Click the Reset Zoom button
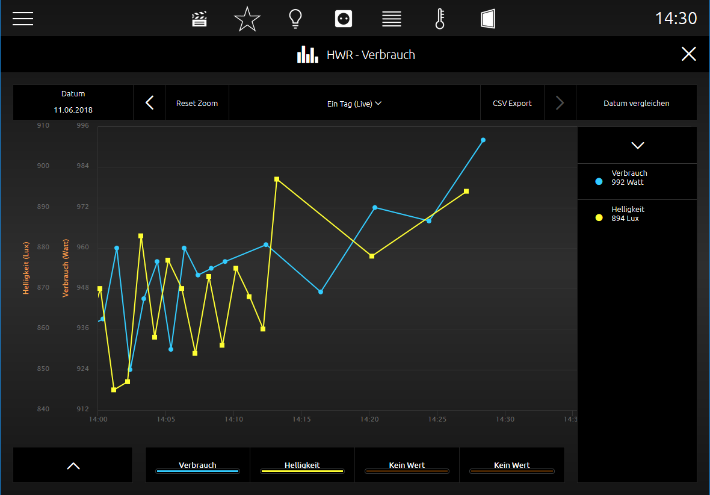The image size is (710, 495). click(197, 104)
